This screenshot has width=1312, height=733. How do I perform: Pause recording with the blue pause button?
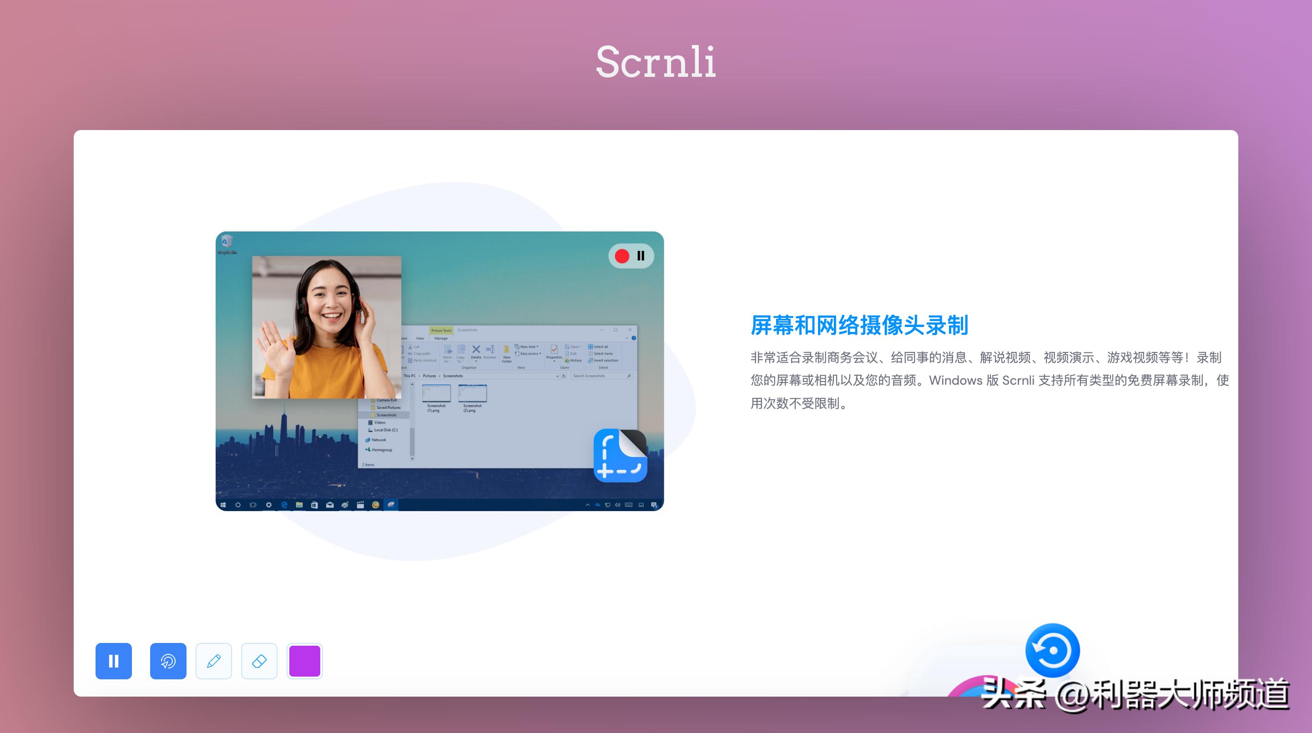pyautogui.click(x=114, y=661)
